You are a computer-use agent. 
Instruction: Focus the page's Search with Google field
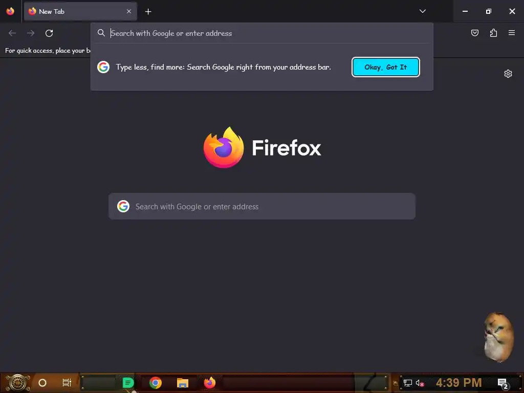262,207
